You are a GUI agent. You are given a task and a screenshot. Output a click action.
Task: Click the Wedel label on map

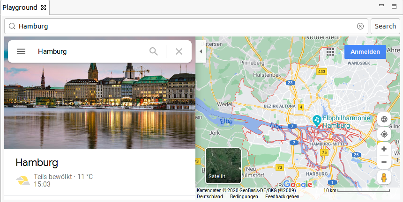(x=225, y=104)
